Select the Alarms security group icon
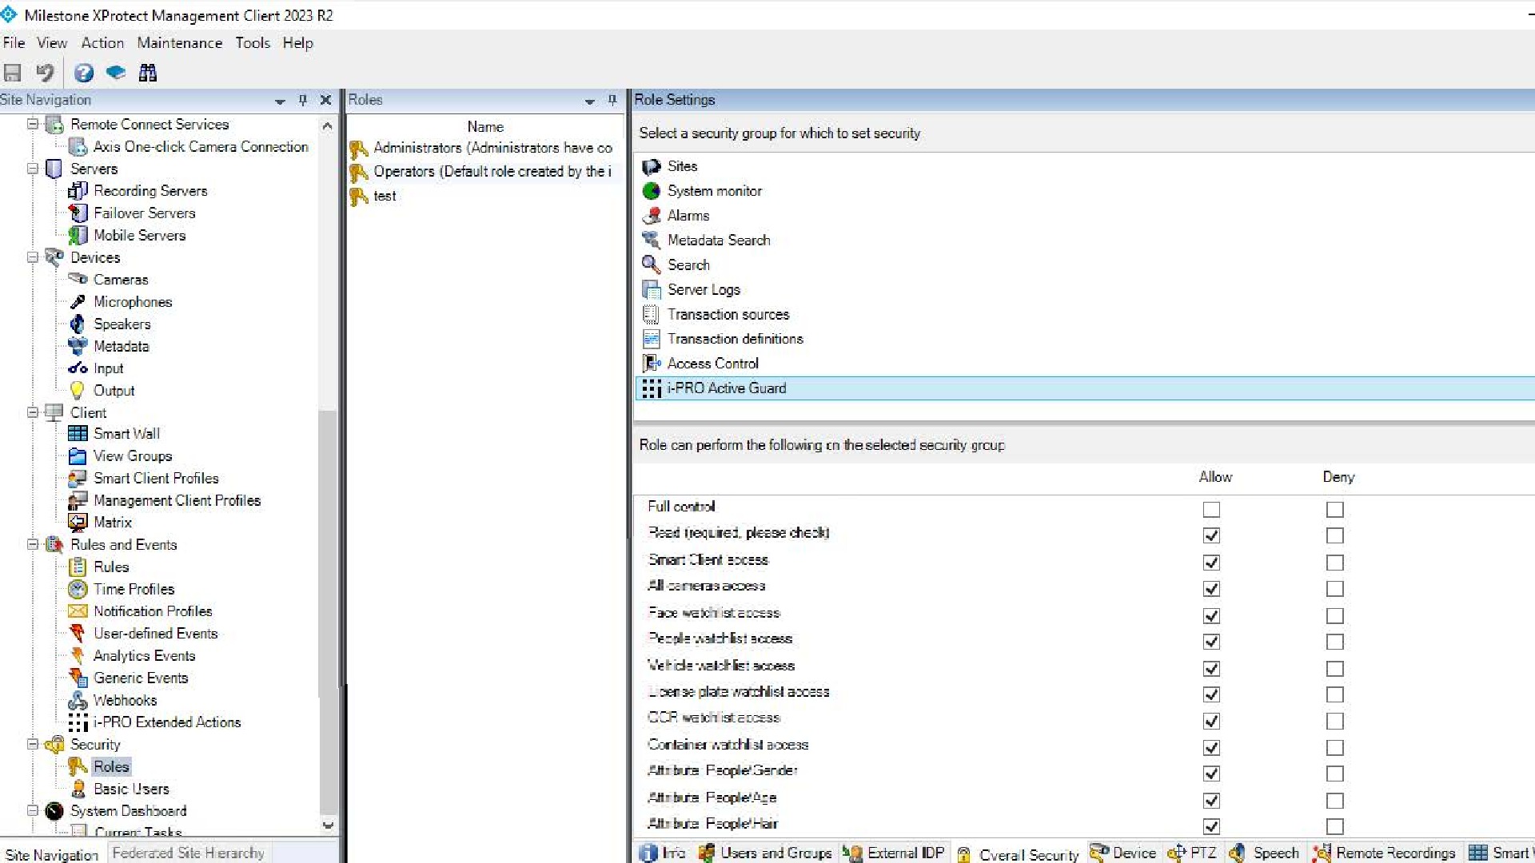 click(652, 215)
